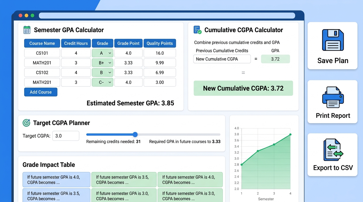The height and width of the screenshot is (202, 363).
Task: Click the red close window dot
Action: click(20, 16)
